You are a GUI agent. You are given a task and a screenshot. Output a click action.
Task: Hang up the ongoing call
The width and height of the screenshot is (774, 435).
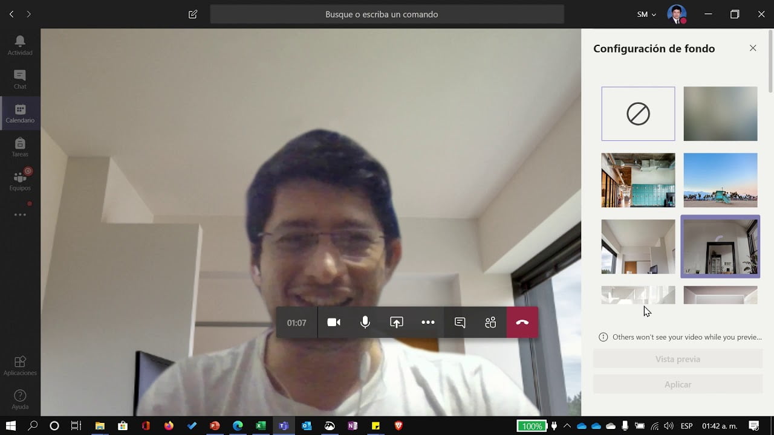[522, 322]
